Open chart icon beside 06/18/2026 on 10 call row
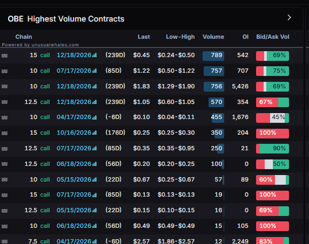 pyautogui.click(x=95, y=226)
